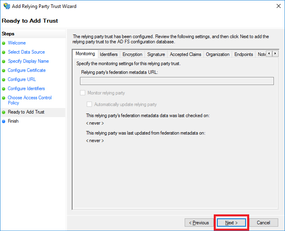Click the green bullet beside Welcome step
The height and width of the screenshot is (231, 285).
click(4, 43)
